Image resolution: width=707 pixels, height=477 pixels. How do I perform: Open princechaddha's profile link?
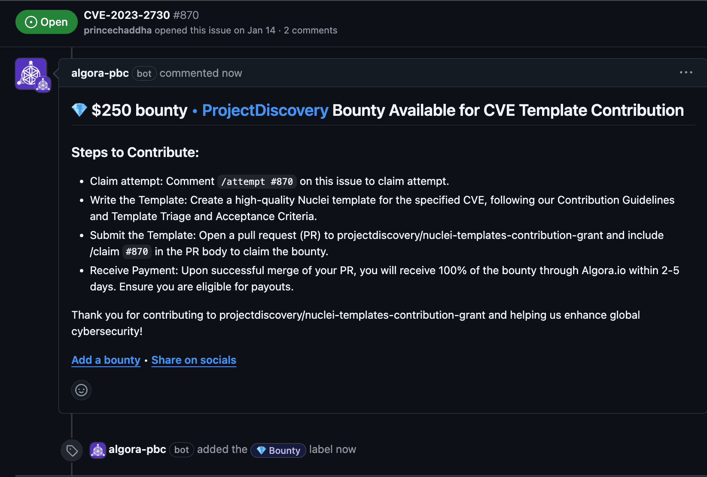pyautogui.click(x=118, y=30)
